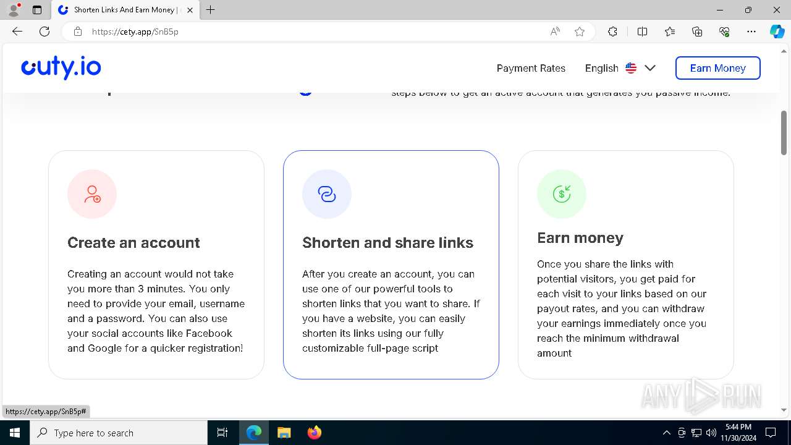Open a new tab with the plus button

211,10
